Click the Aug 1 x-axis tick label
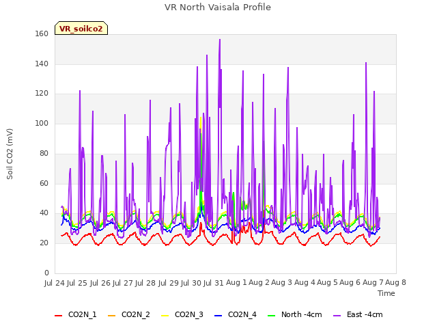This screenshot has height=328, width=437. [x=236, y=282]
